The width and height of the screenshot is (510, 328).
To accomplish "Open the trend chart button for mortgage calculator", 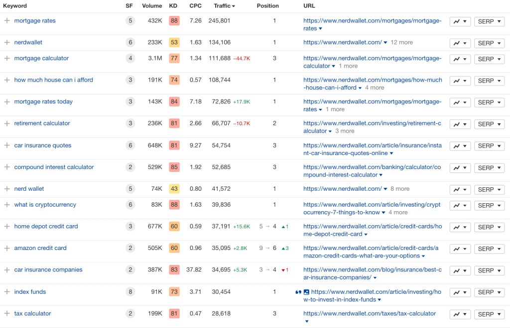I will 460,59.
